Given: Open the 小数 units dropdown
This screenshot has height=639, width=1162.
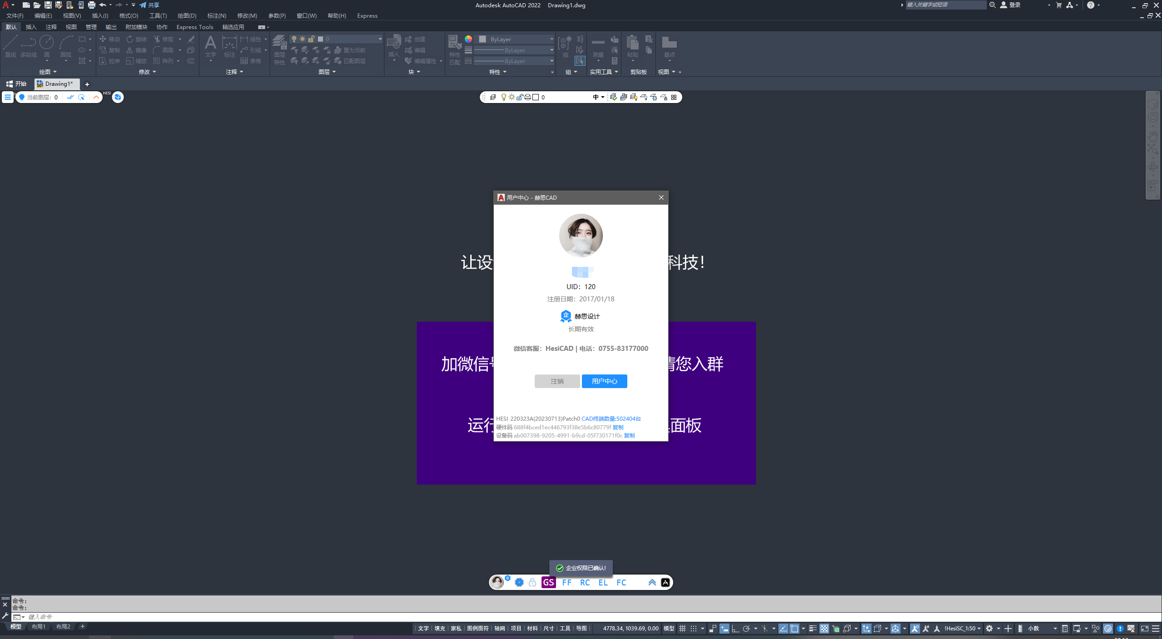Looking at the screenshot, I should [x=1043, y=629].
